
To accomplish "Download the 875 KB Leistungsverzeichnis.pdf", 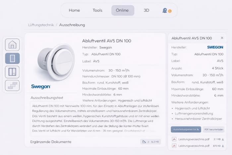I will coord(223,146).
